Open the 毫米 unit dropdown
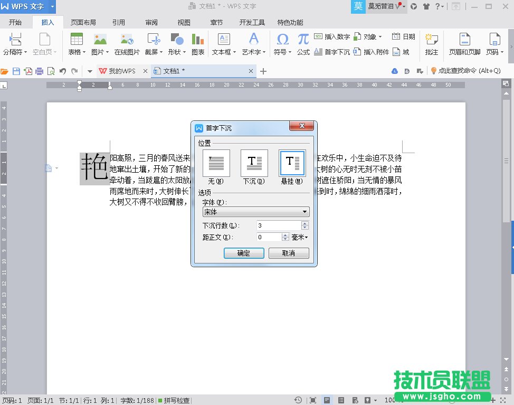Screen dimensions: 514x405 300,238
